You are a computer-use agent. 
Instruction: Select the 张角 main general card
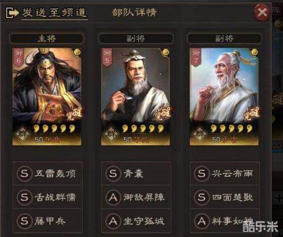click(47, 97)
